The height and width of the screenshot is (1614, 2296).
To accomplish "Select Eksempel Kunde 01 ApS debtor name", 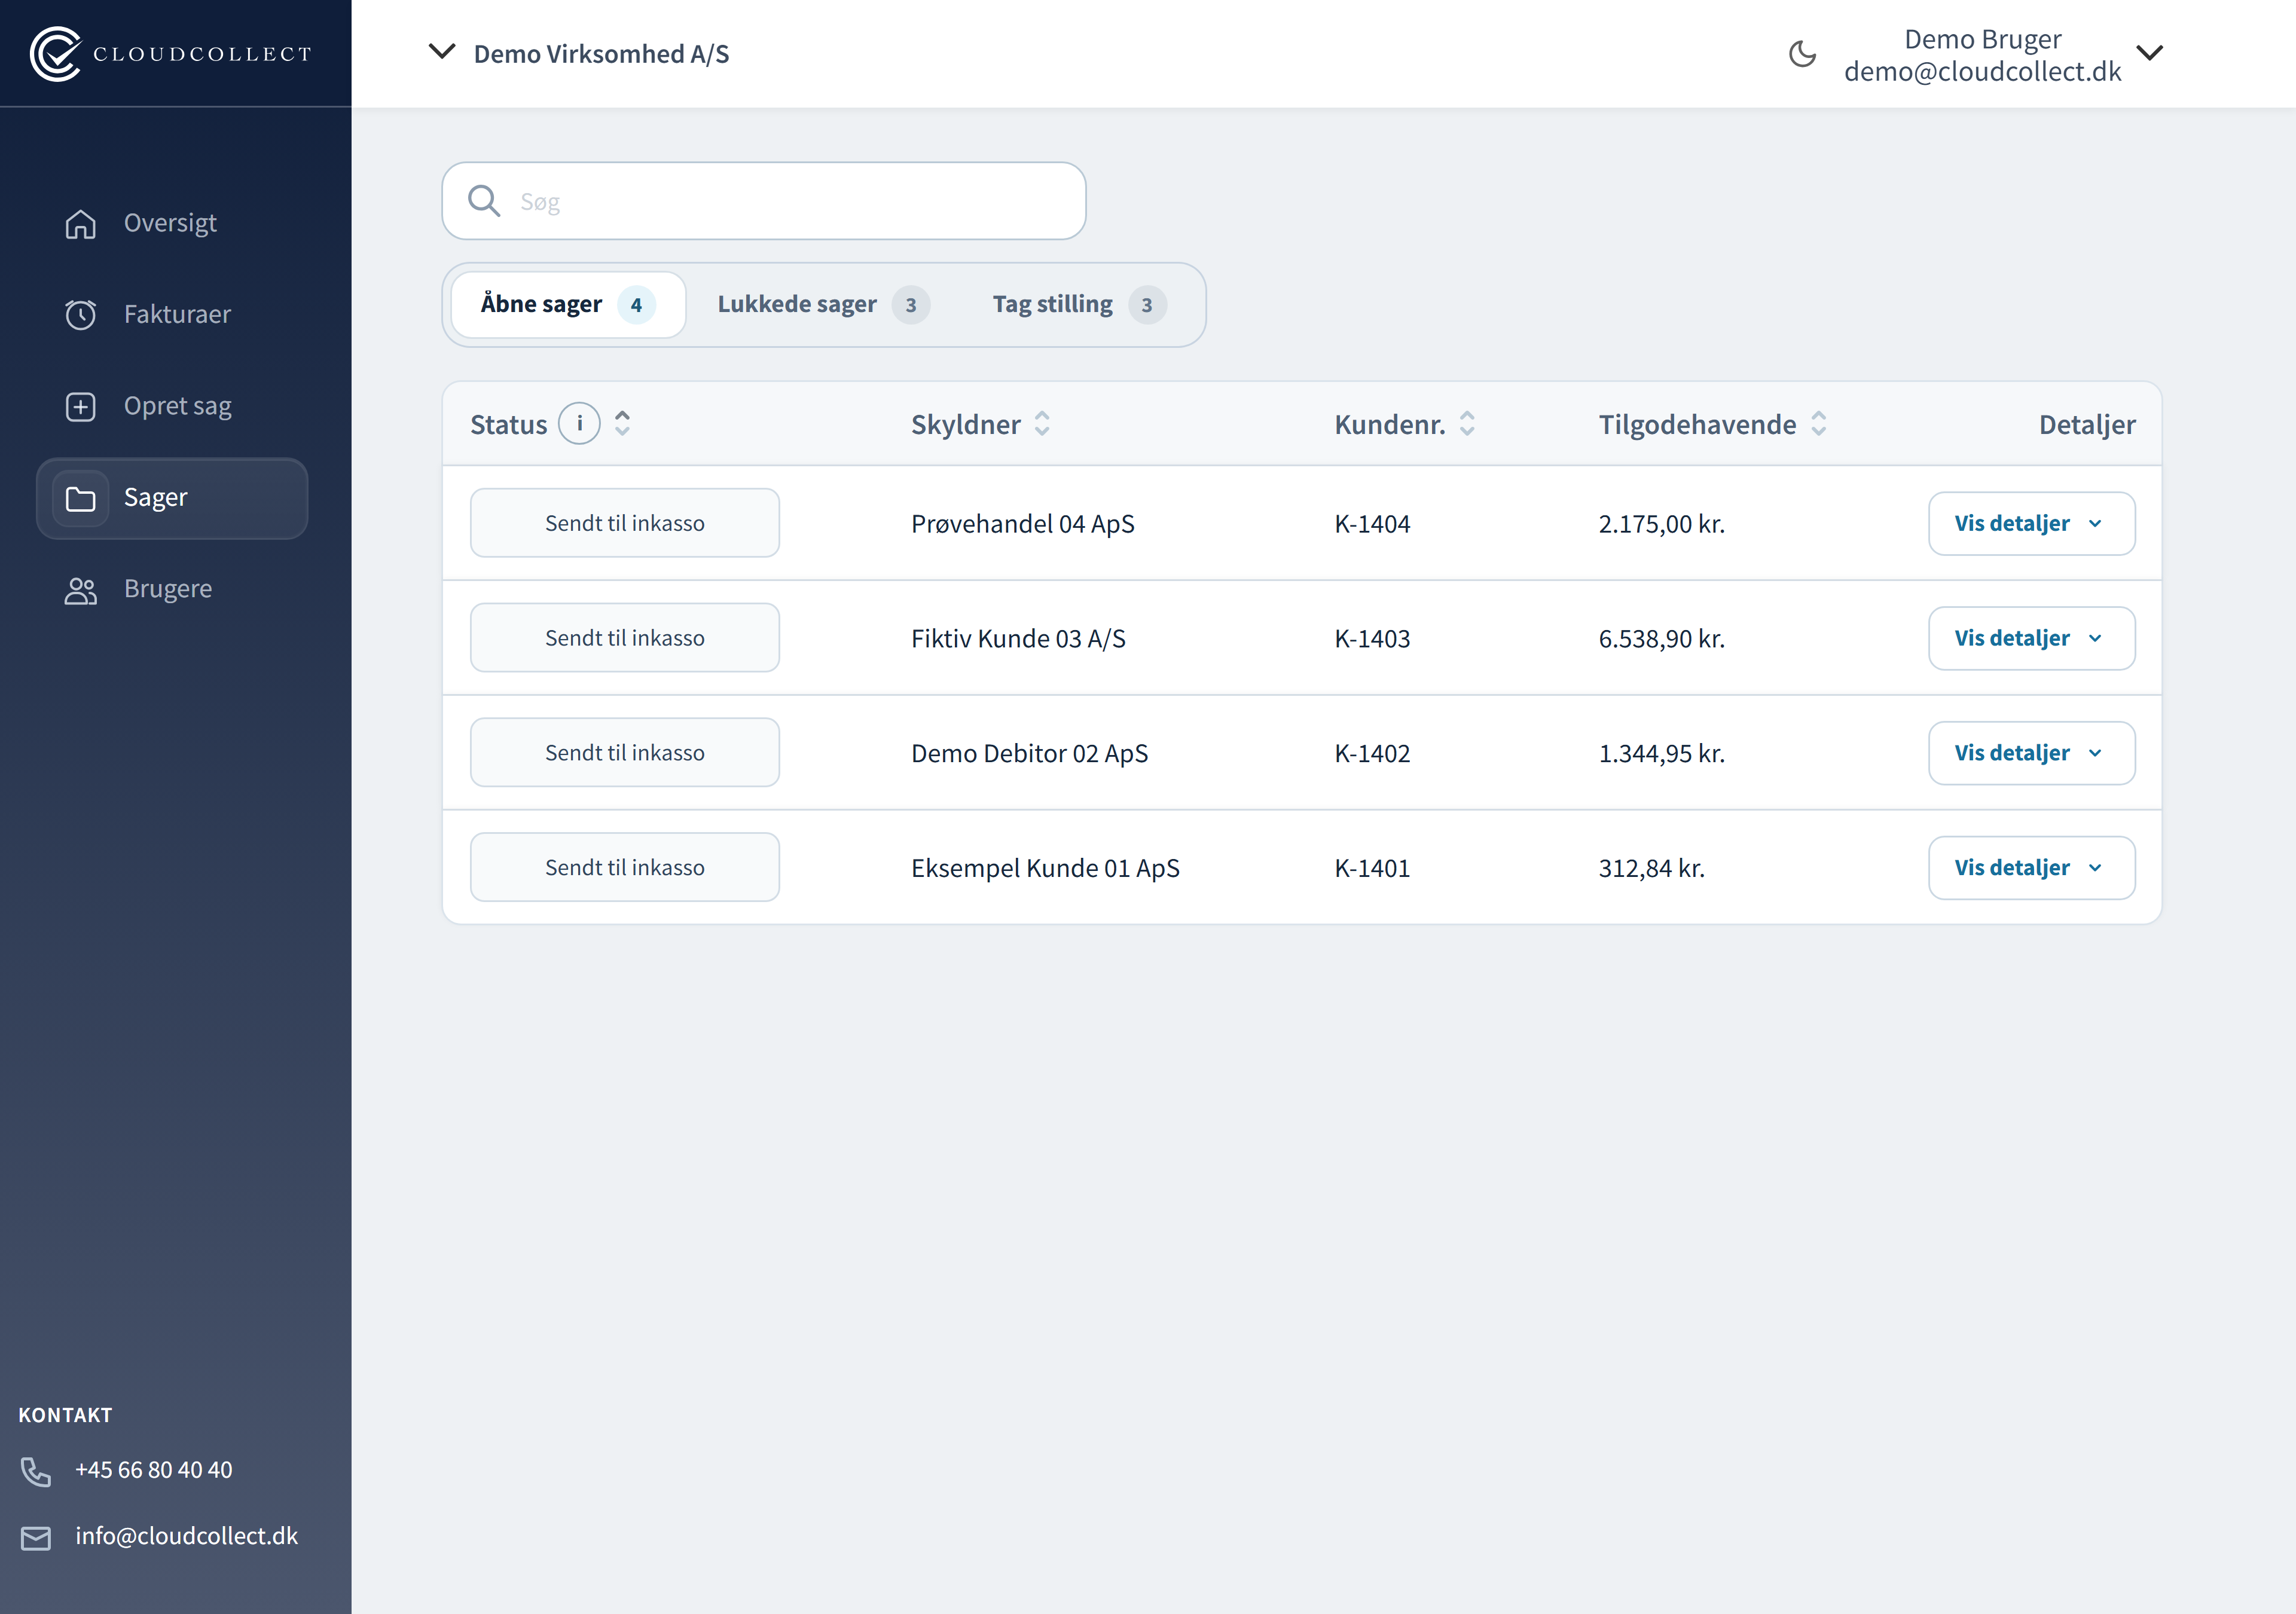I will [1045, 868].
